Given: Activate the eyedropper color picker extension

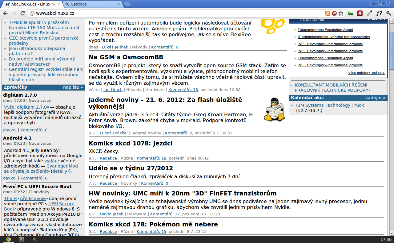Looking at the screenshot, I should [x=369, y=13].
